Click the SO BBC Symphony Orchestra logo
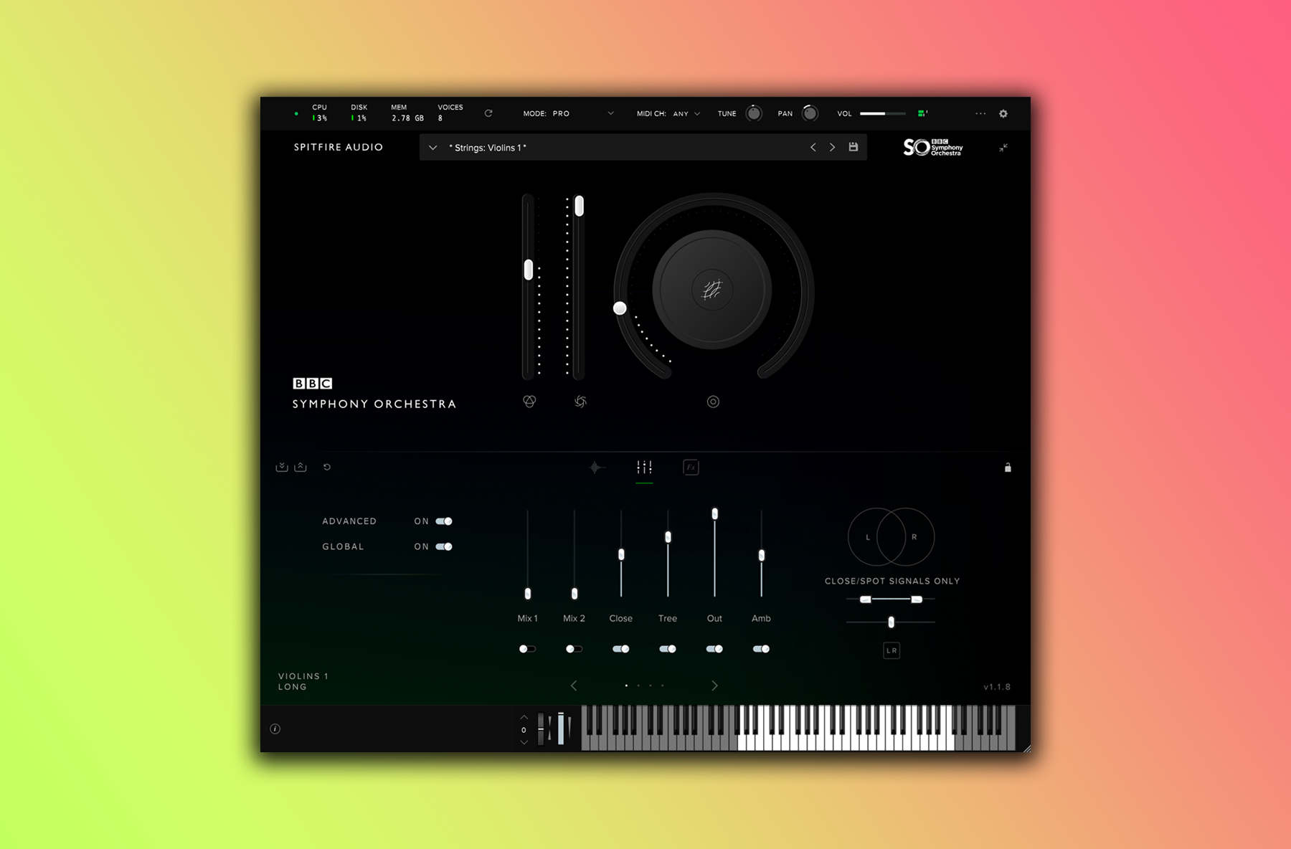 pos(933,147)
